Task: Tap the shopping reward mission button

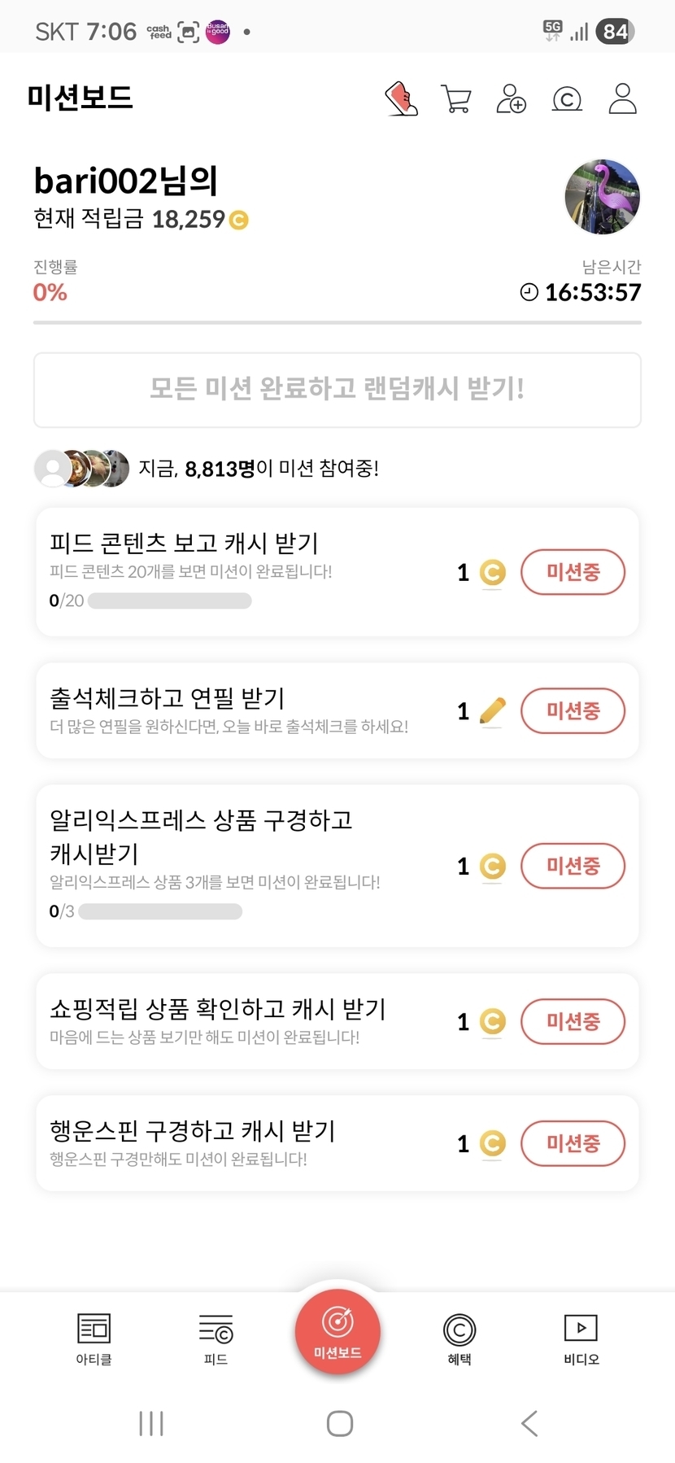Action: click(x=573, y=1021)
